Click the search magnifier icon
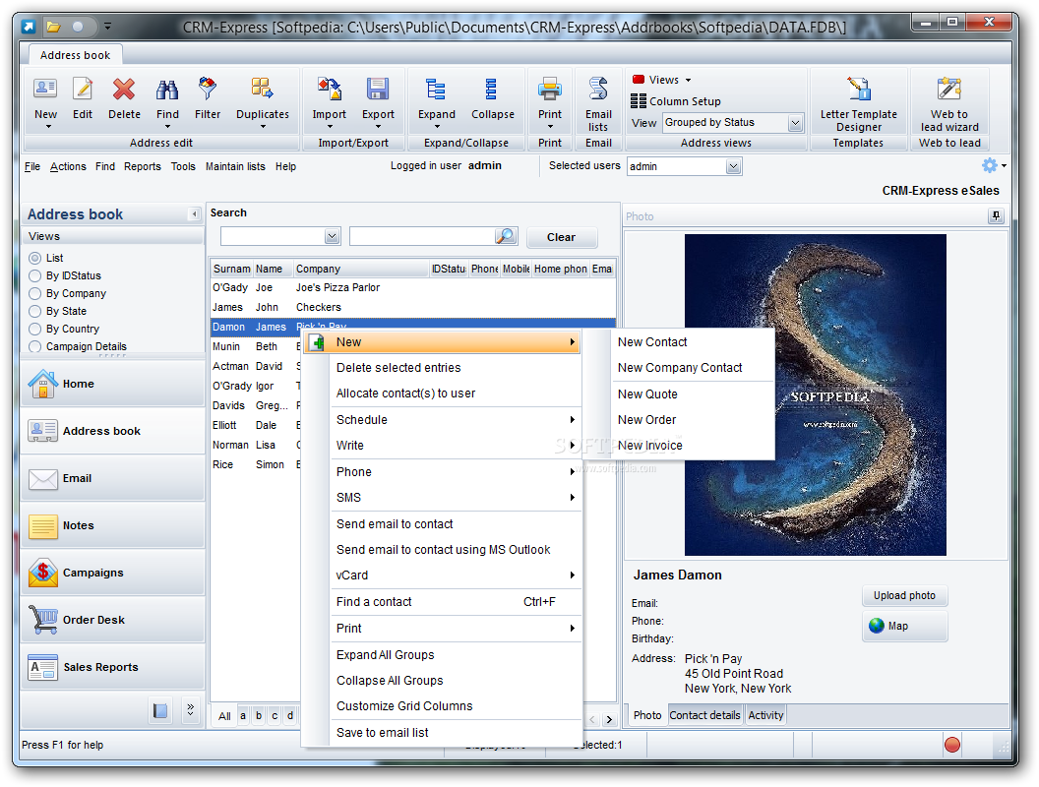 click(x=506, y=236)
